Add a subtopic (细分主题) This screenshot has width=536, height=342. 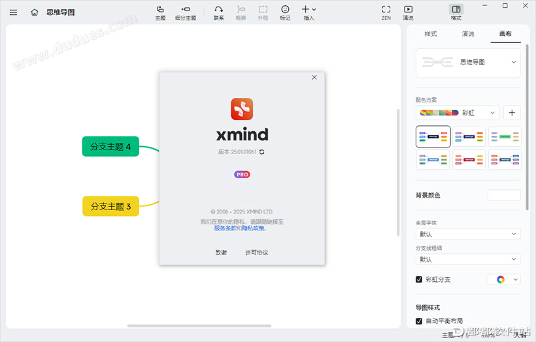(186, 13)
